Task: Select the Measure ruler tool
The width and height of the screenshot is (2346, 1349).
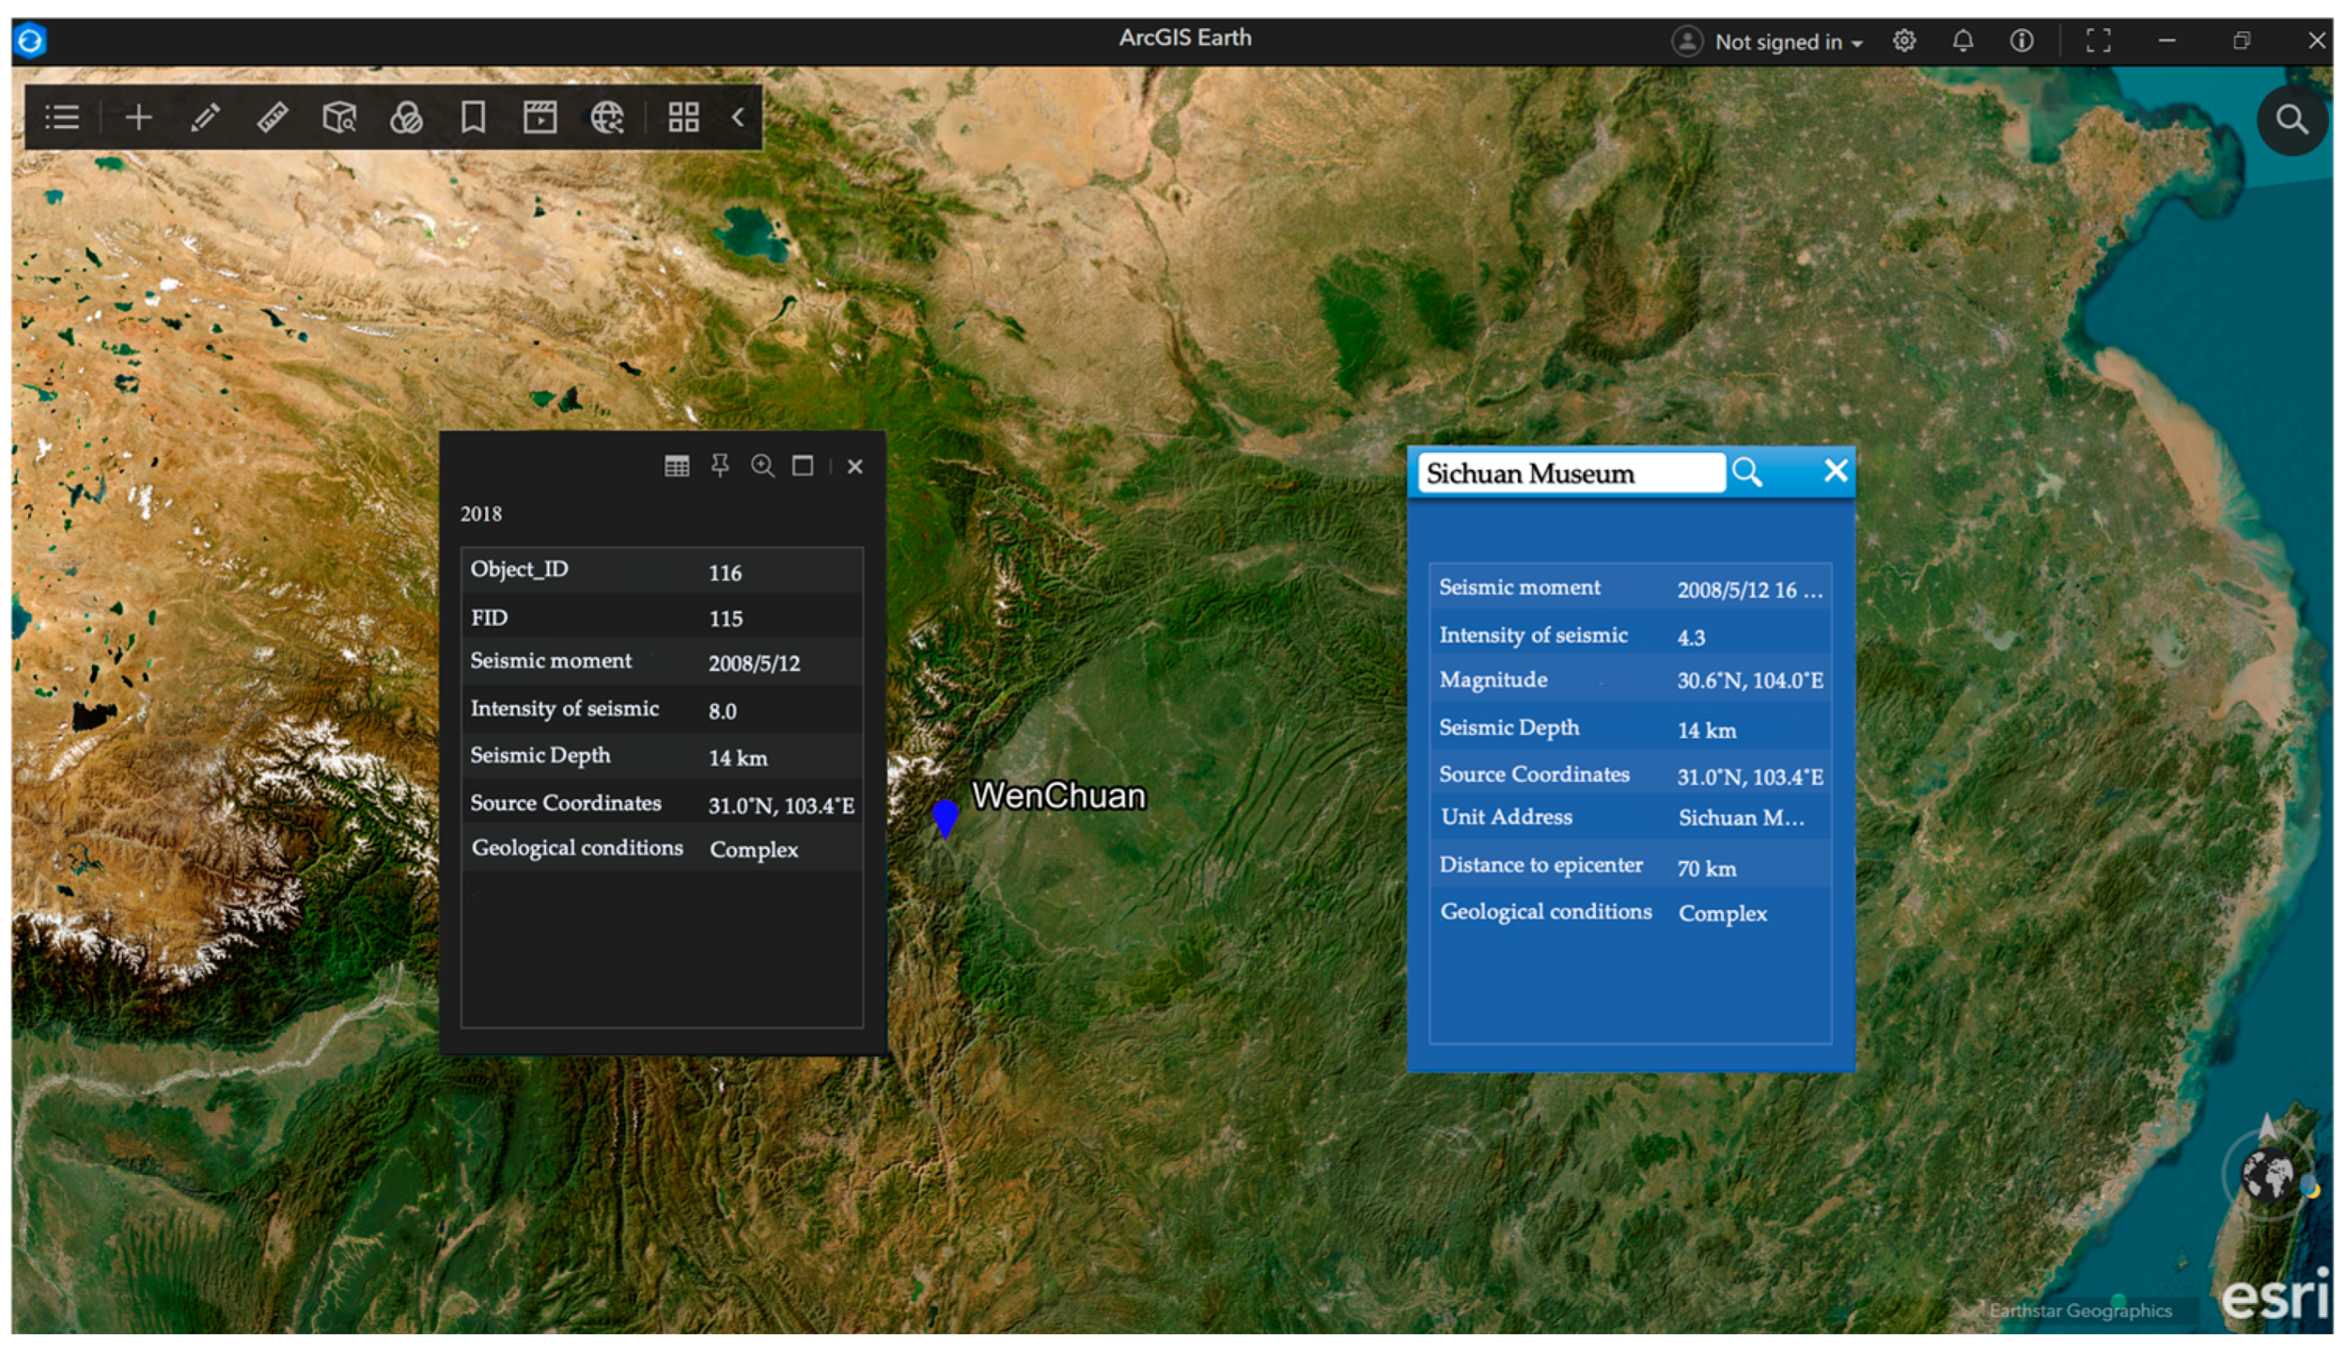Action: pos(272,117)
